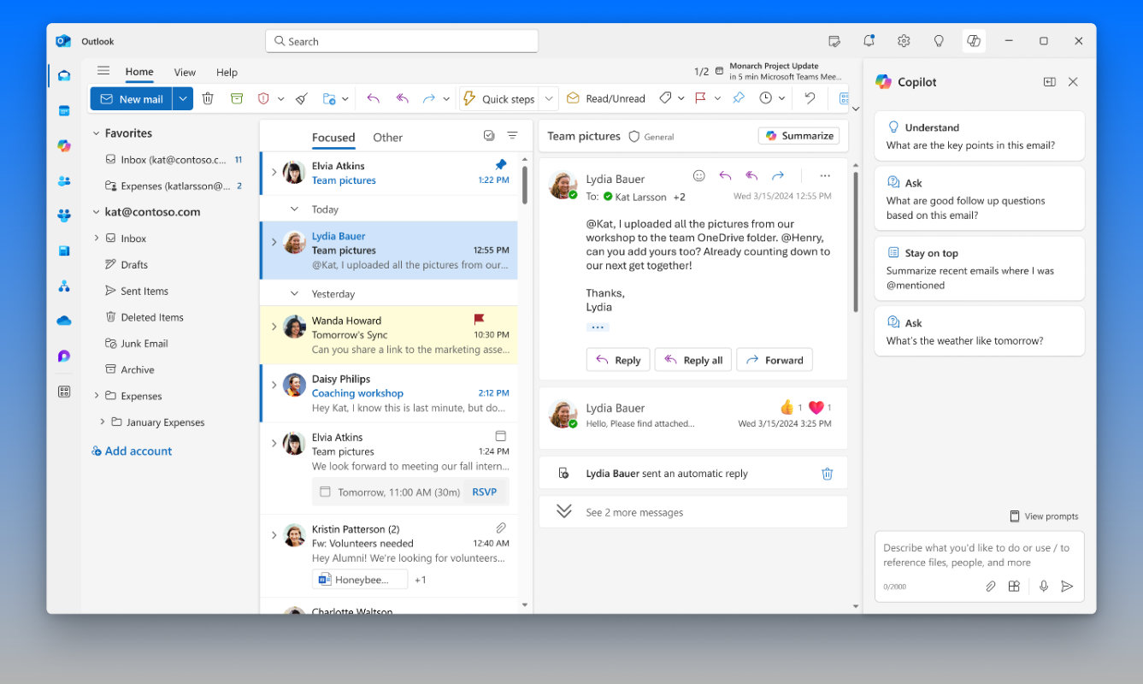Screen dimensions: 1143x684
Task: Click the Reply all button below the message
Action: coord(693,360)
